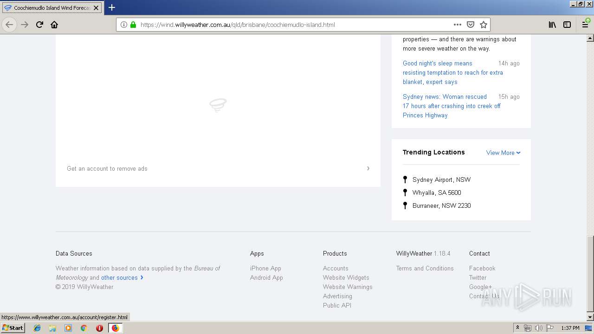The width and height of the screenshot is (594, 334).
Task: Click the pin icon beside Burraneer
Action: click(405, 205)
